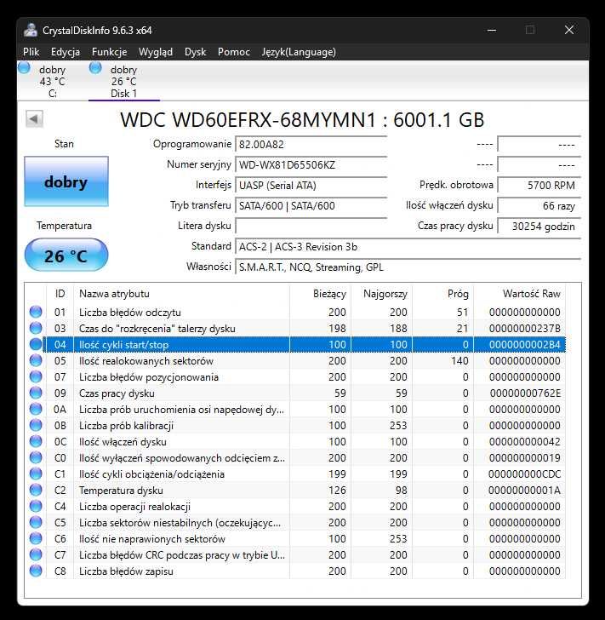Viewport: 605px width, 620px height.
Task: Click the CrystalDiskInfo app icon in title bar
Action: click(x=31, y=30)
